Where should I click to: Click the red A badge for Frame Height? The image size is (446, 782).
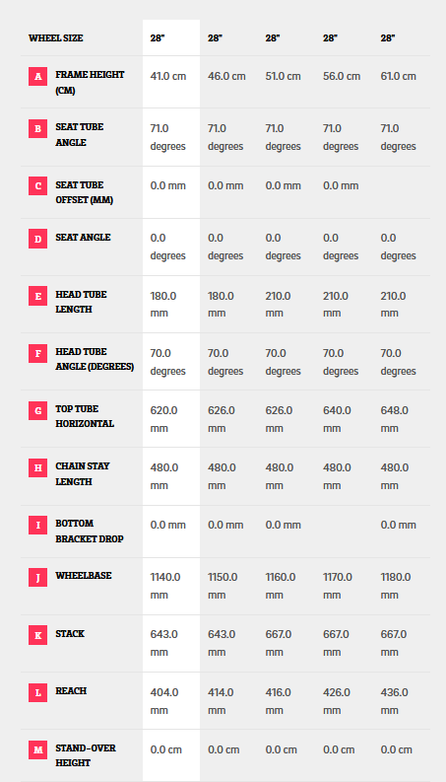point(37,76)
